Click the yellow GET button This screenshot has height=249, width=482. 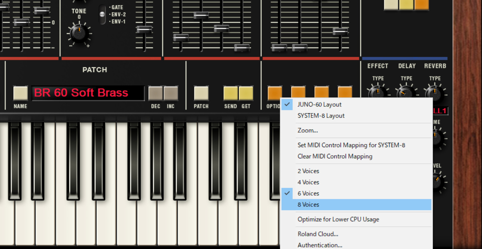[246, 93]
